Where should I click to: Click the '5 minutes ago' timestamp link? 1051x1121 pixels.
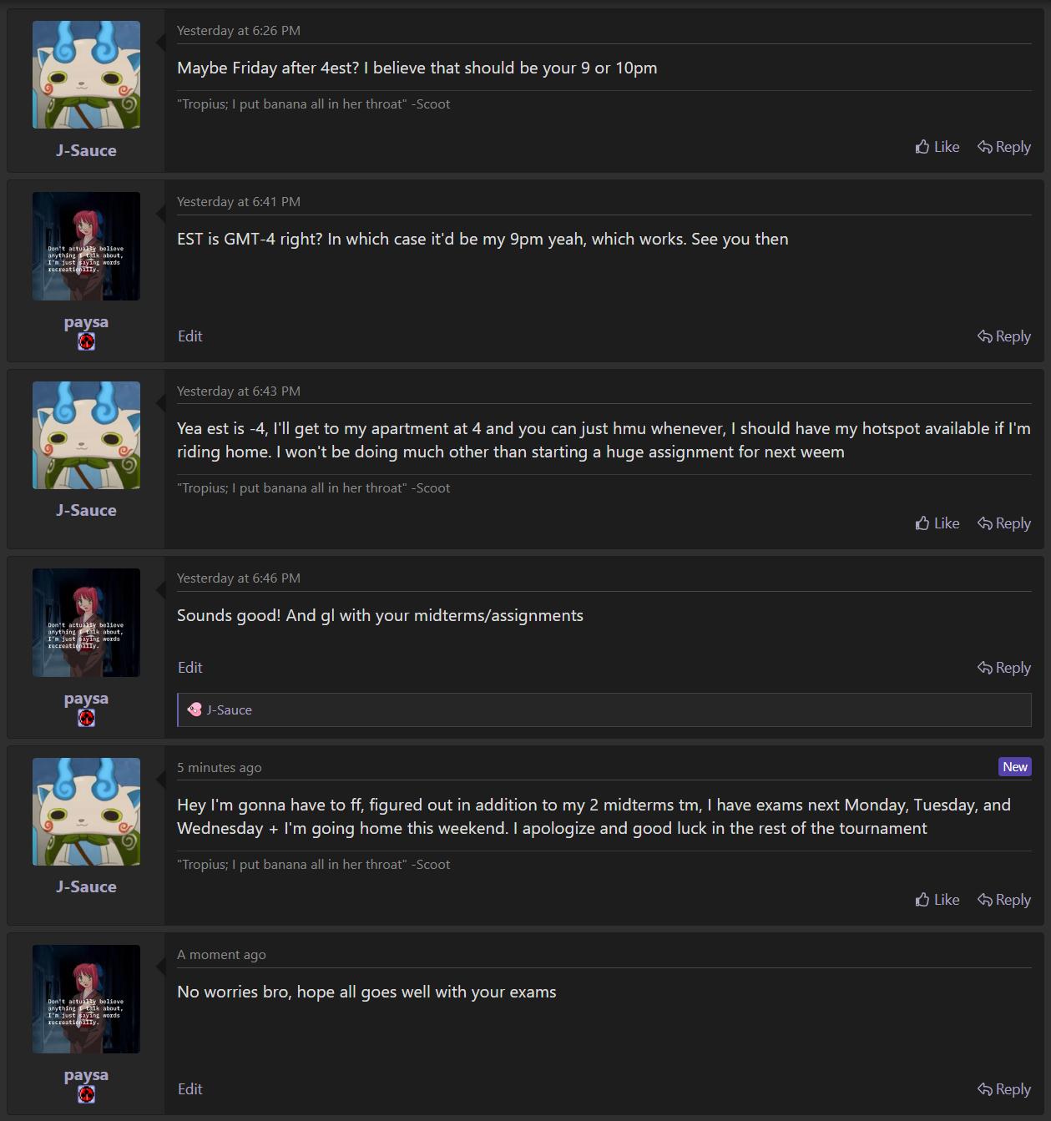point(220,768)
